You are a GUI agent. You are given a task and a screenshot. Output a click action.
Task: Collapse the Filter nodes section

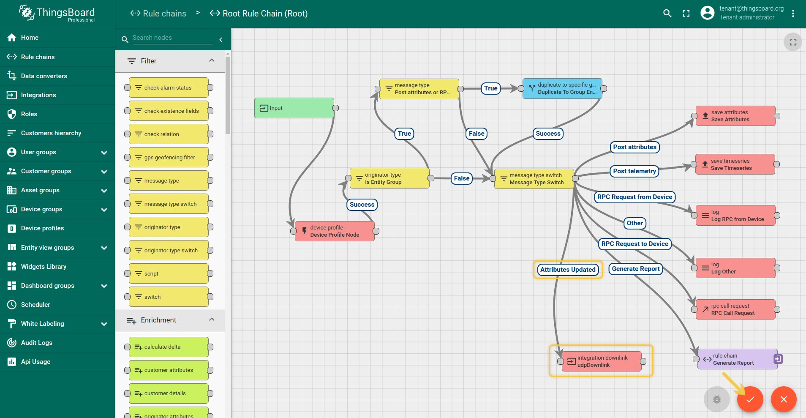212,61
